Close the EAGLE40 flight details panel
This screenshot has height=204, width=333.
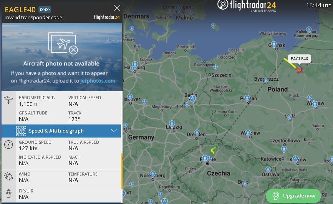click(117, 8)
